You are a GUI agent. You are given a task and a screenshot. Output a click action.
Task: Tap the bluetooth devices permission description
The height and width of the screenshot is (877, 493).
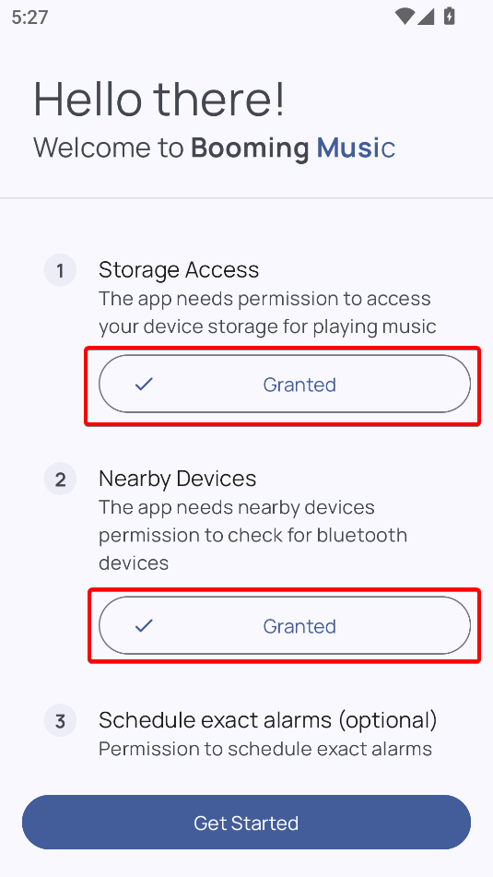[253, 535]
